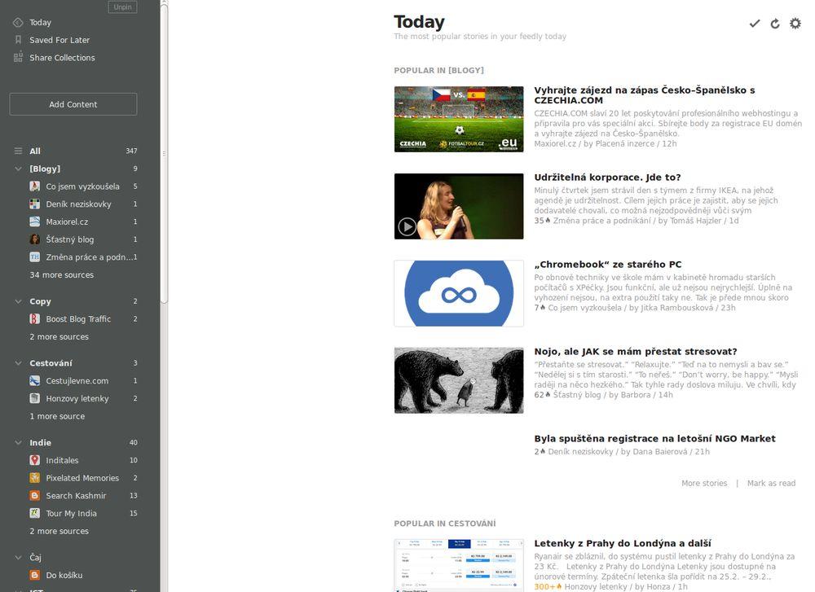This screenshot has height=592, width=815.
Task: Click the Search Kashmir feed icon
Action: (x=35, y=495)
